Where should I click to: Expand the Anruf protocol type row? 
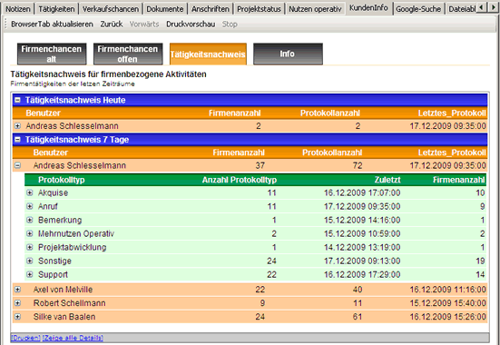[x=30, y=206]
